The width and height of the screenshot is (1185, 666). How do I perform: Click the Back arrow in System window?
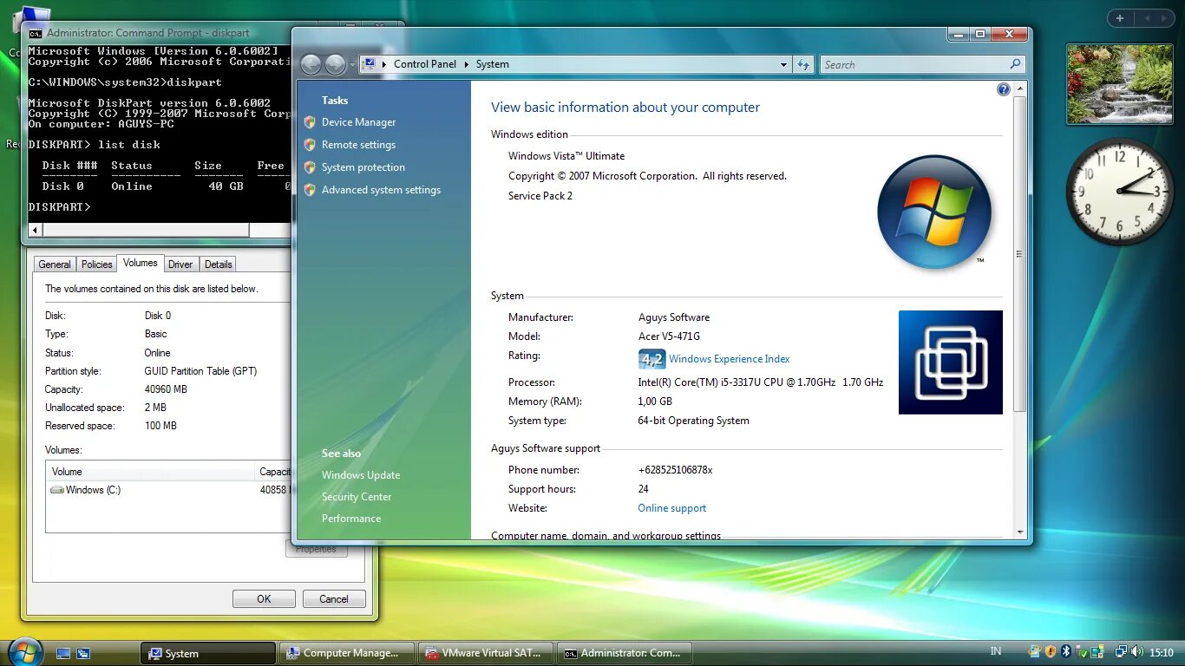click(x=311, y=64)
